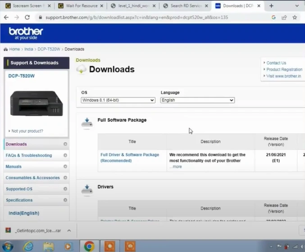The image size is (305, 252).
Task: Click the share icon in the address bar
Action: tap(284, 18)
